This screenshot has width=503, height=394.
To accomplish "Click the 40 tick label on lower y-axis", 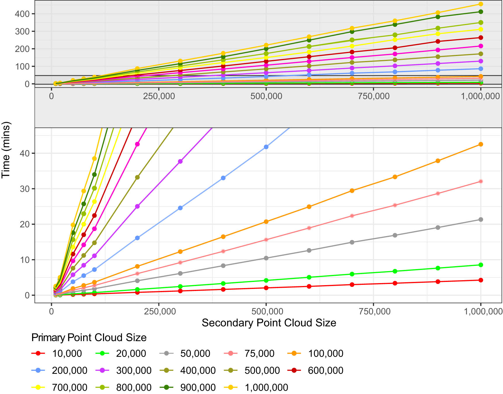I will pyautogui.click(x=25, y=153).
